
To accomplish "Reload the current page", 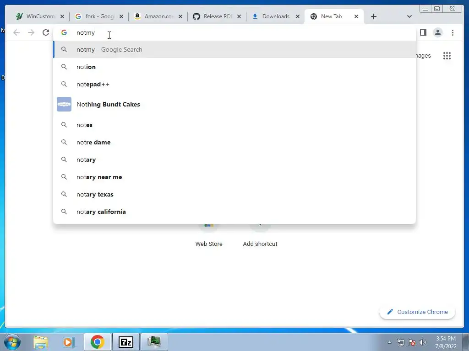I will 46,32.
